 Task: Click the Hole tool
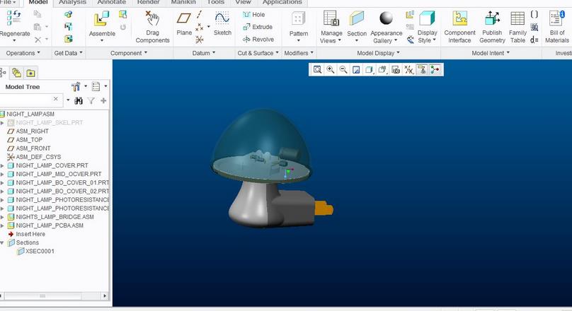pos(254,15)
